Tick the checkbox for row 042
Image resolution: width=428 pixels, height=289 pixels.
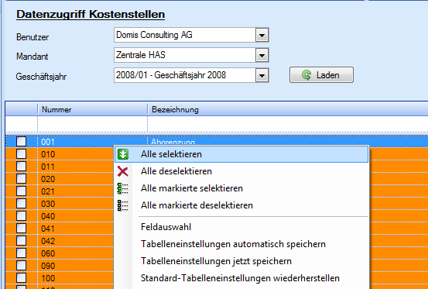click(x=22, y=241)
